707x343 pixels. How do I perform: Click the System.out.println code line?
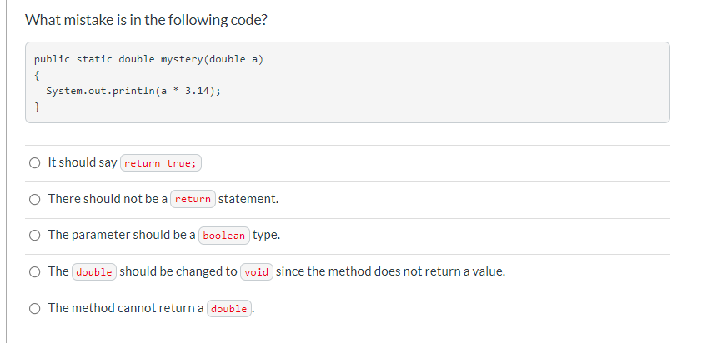tap(133, 91)
